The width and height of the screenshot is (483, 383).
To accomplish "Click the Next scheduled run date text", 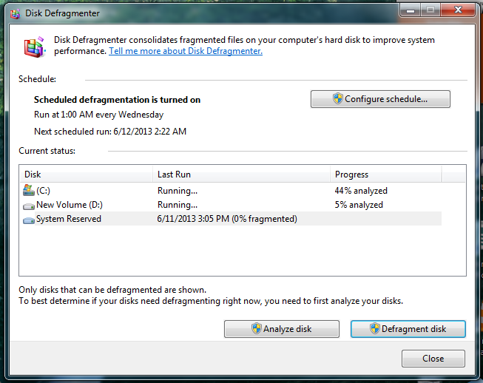I will (110, 132).
